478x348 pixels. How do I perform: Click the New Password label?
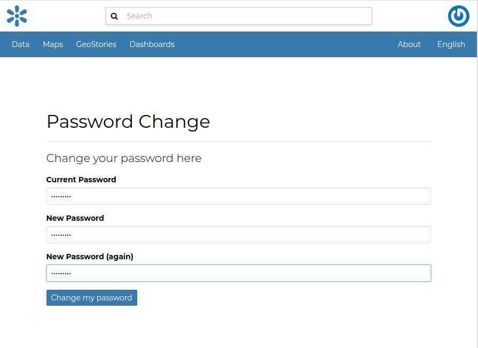coord(75,218)
